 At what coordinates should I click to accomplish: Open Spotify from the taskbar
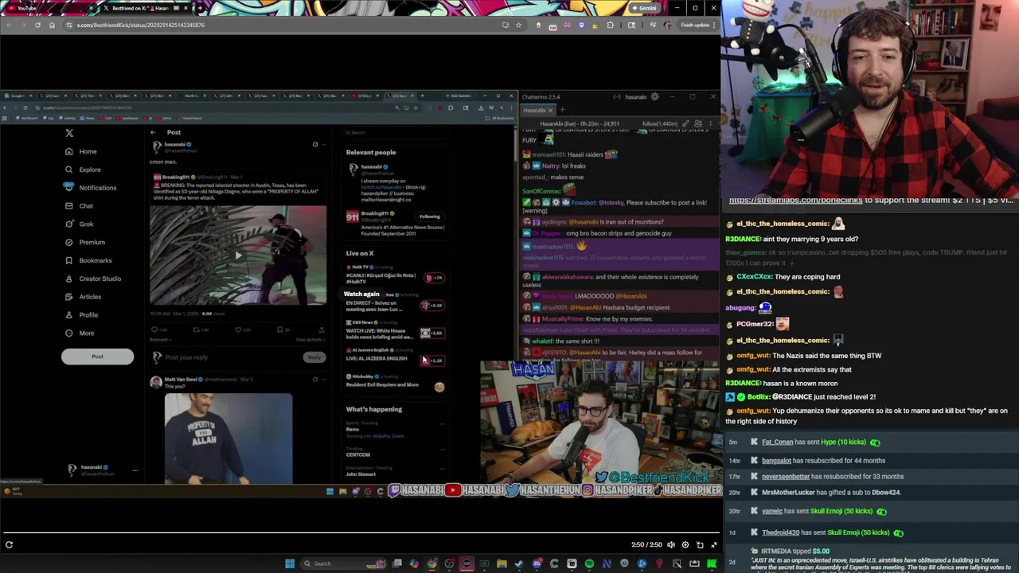click(589, 563)
